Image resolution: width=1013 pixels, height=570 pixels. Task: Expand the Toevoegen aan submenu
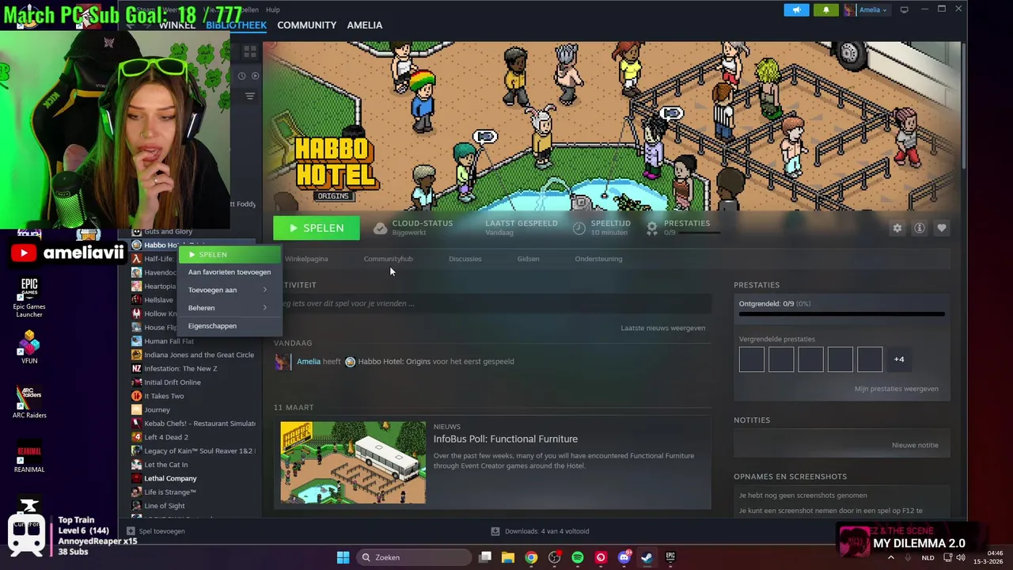(x=230, y=290)
